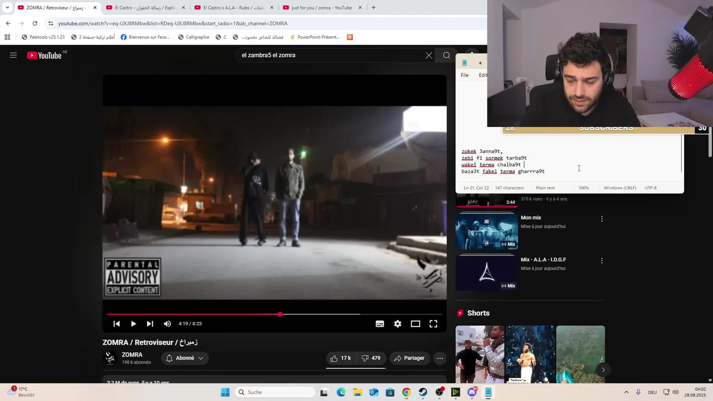Open the more actions three-dot menu below the video
This screenshot has height=401, width=713.
(440, 358)
